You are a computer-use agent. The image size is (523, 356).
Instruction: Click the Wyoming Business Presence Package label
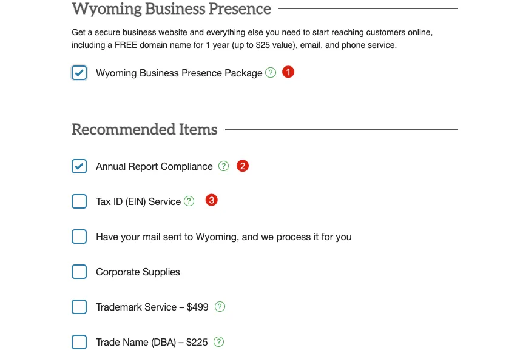(179, 73)
